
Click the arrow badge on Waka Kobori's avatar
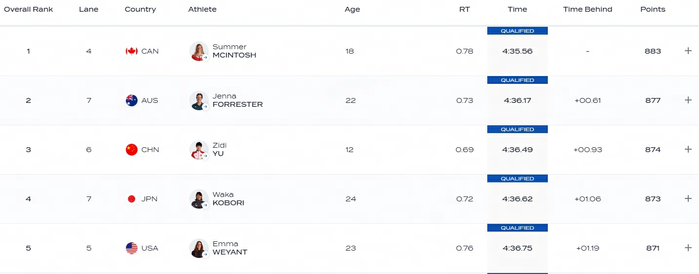(x=205, y=205)
